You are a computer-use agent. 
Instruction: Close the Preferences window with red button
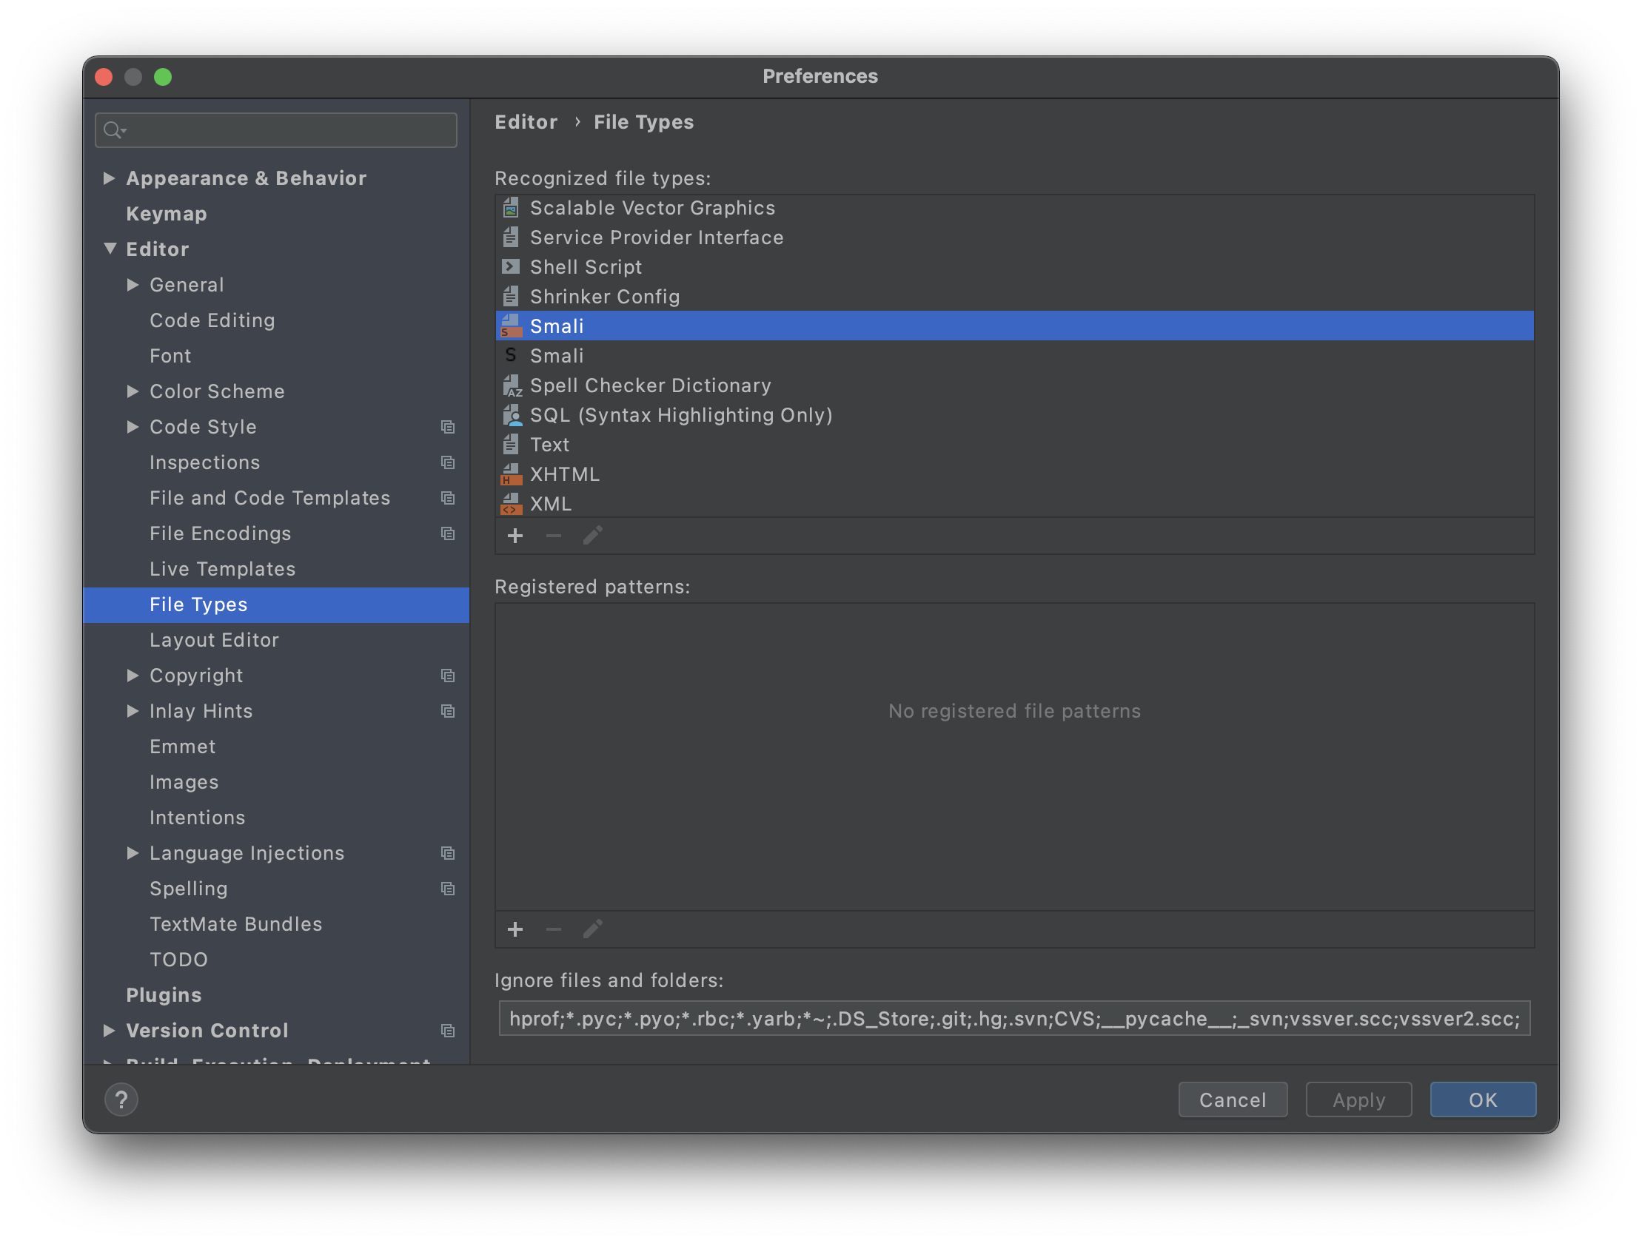104,77
